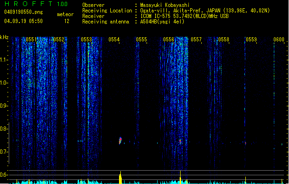Click the 1.0 kHz axis label
Image resolution: width=289 pixels, height=184 pixels.
click(4, 83)
